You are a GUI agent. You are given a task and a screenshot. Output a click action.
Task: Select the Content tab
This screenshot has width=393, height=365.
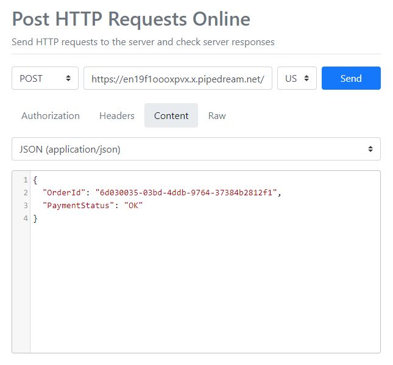tap(171, 116)
